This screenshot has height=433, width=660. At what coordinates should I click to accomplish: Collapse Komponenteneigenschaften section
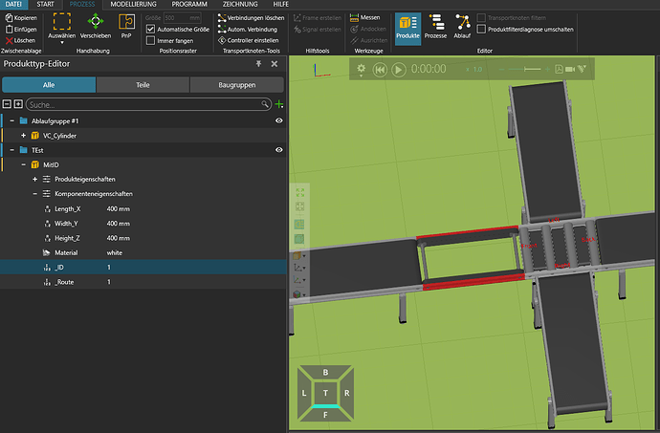(35, 194)
